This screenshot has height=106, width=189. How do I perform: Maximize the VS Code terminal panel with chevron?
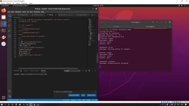pos(92,71)
